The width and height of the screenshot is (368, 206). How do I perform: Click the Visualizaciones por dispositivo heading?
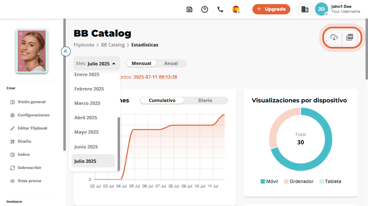(299, 100)
